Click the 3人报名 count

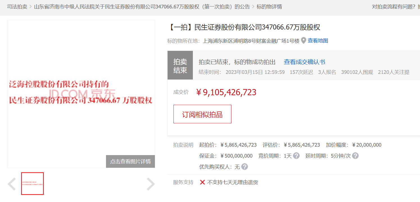(327, 72)
